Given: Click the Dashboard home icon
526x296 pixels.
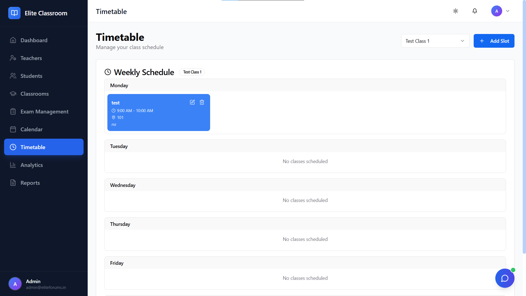Looking at the screenshot, I should [x=13, y=40].
